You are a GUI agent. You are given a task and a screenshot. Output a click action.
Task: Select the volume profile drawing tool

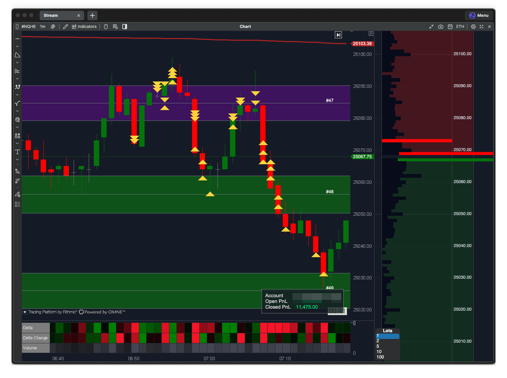[17, 71]
